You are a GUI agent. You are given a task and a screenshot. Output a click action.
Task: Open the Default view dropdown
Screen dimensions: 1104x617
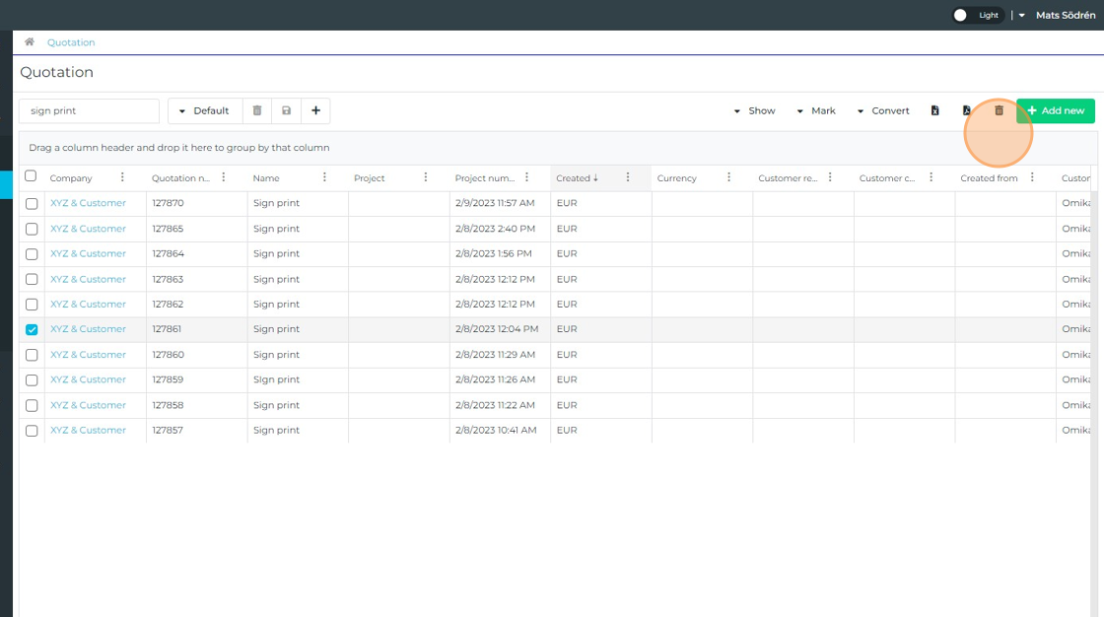click(x=204, y=111)
